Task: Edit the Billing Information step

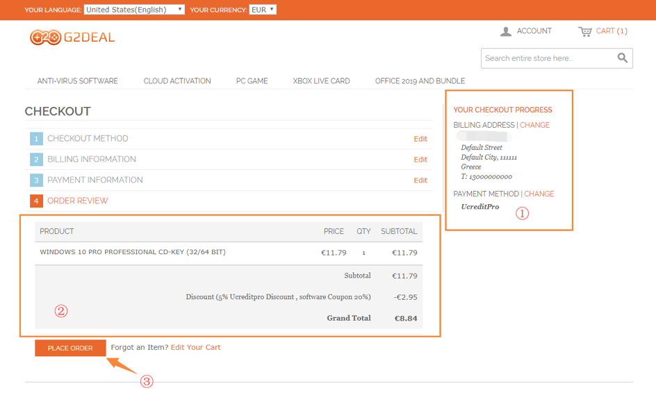Action: [420, 160]
